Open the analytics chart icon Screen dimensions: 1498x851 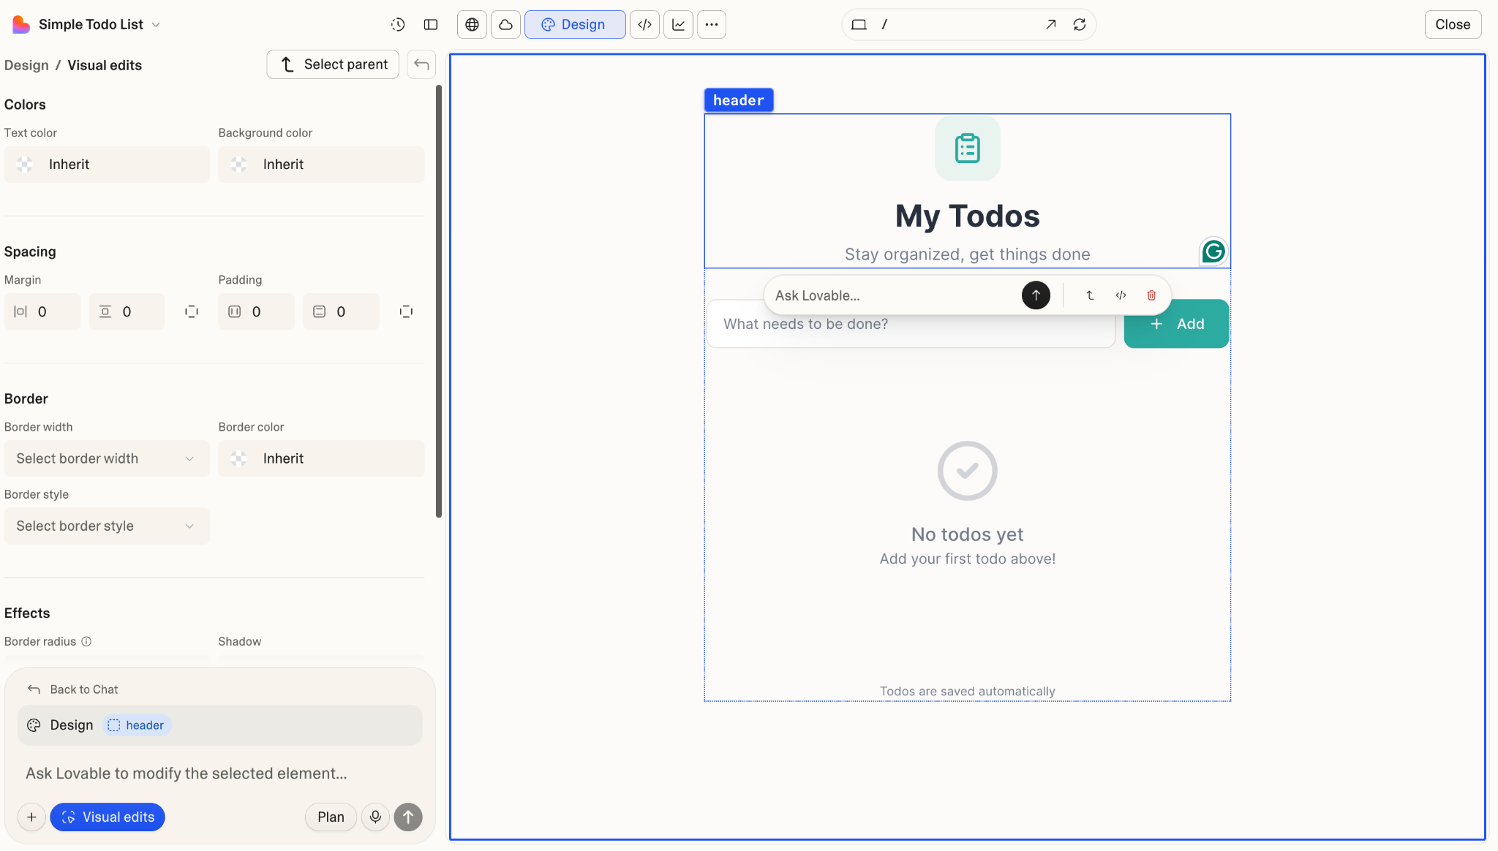click(x=679, y=24)
